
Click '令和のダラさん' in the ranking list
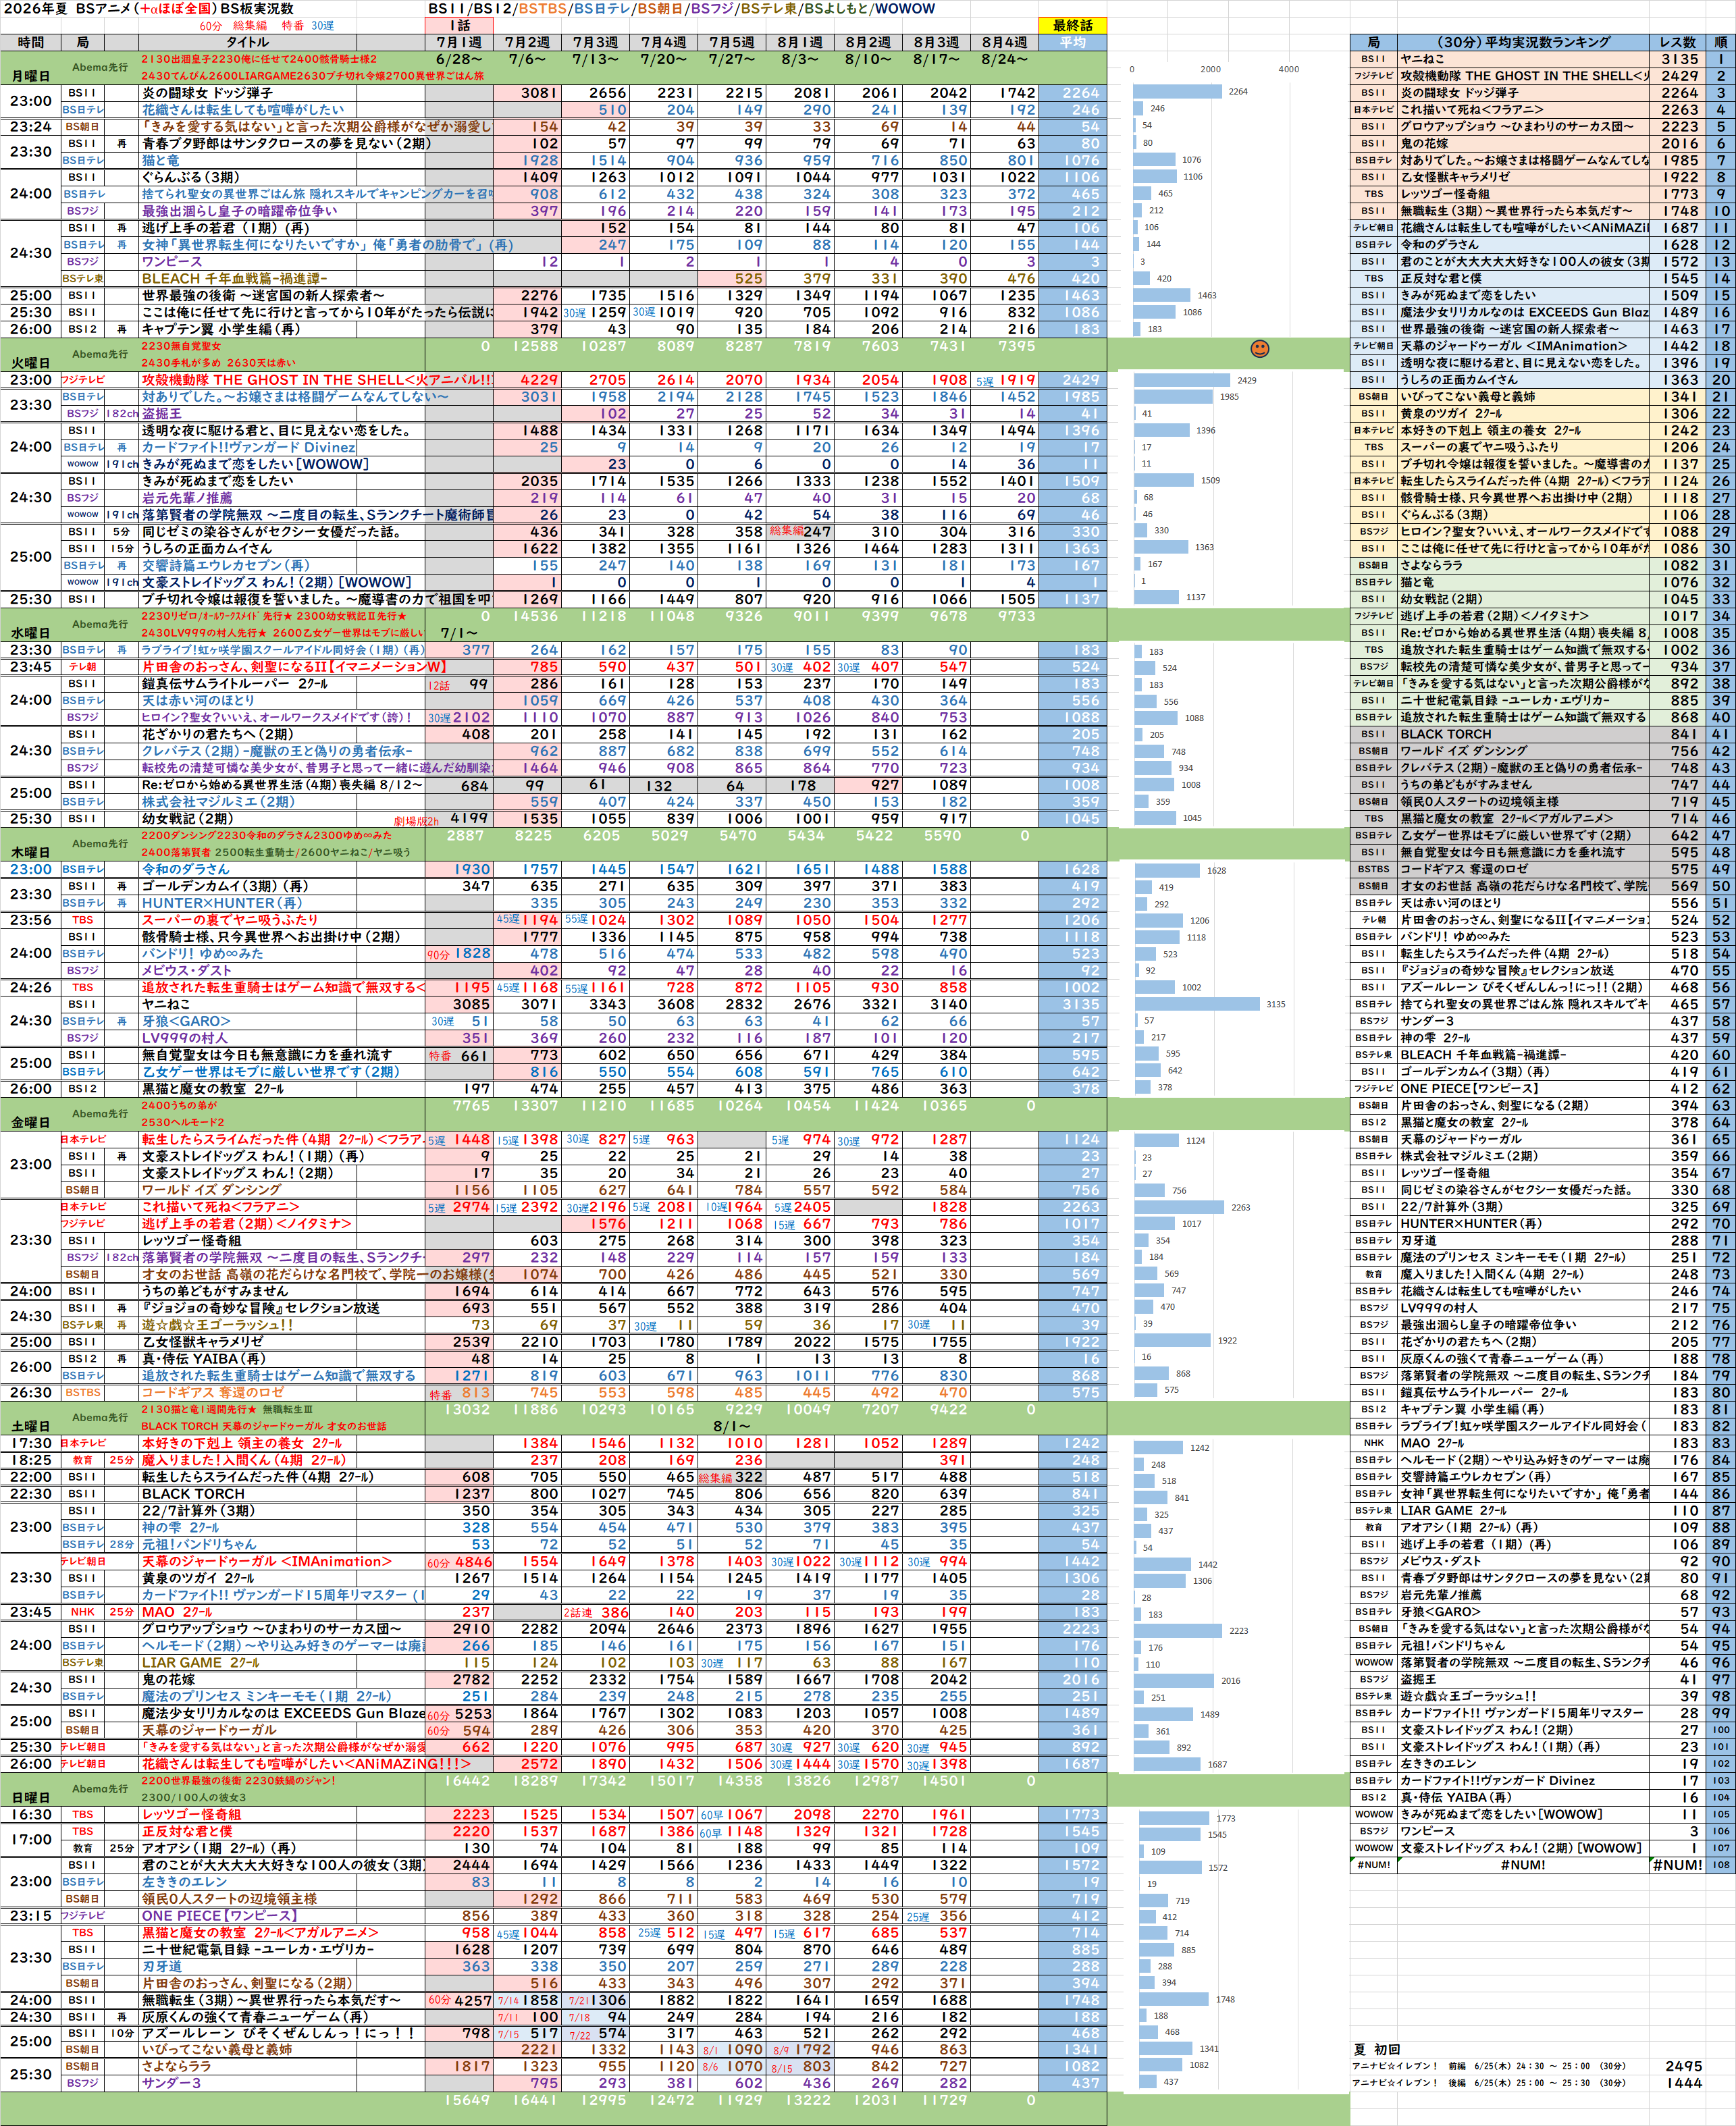coord(1439,244)
